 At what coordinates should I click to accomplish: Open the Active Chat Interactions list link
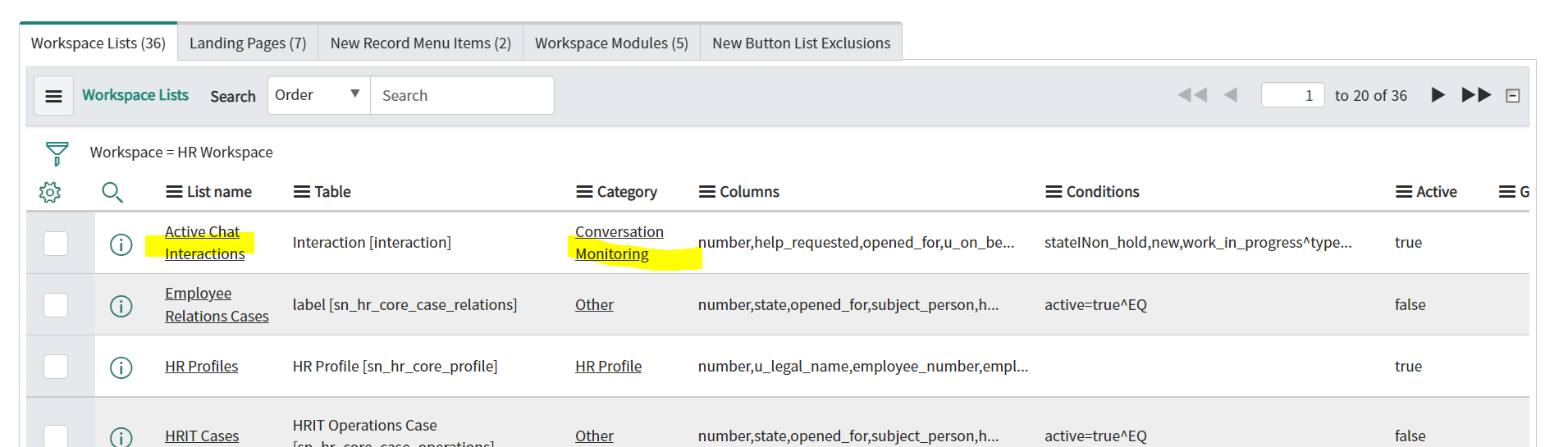(x=204, y=243)
